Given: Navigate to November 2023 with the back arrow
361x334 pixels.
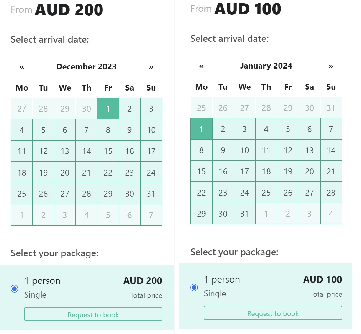Looking at the screenshot, I should [21, 67].
